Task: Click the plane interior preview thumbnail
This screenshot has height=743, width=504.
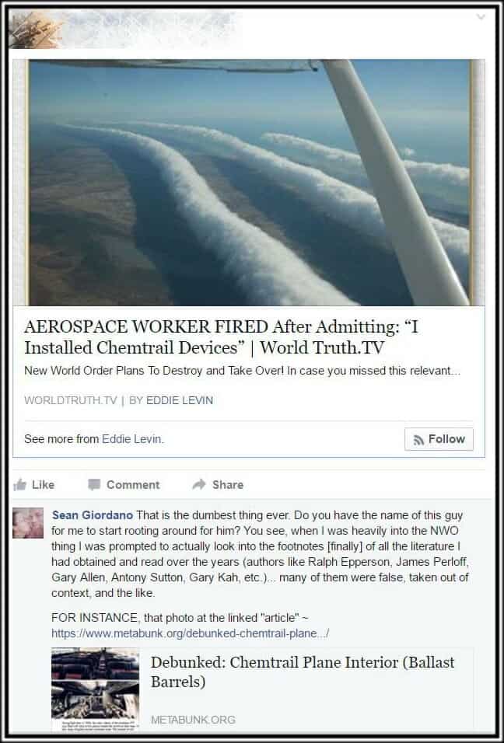Action: [x=96, y=689]
